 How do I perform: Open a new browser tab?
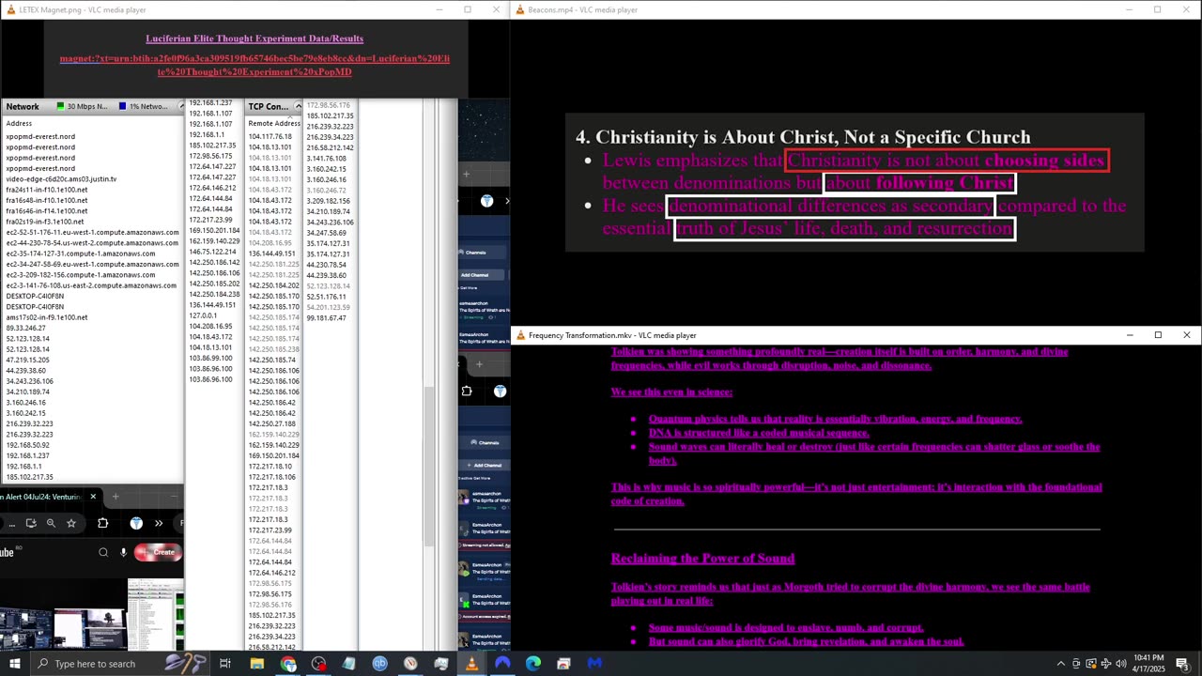pyautogui.click(x=116, y=496)
